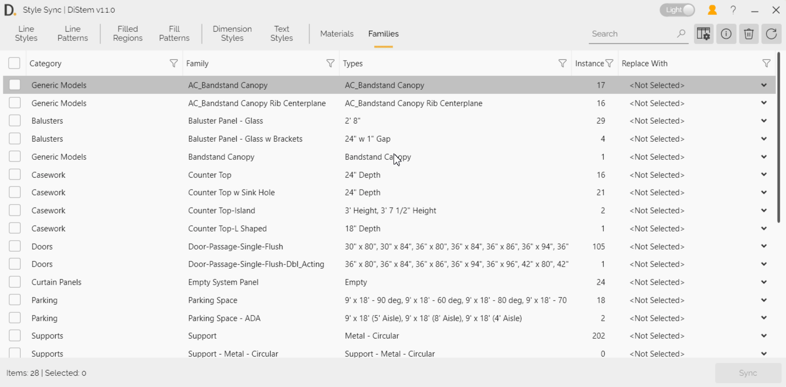Click the Sync button

(x=748, y=373)
